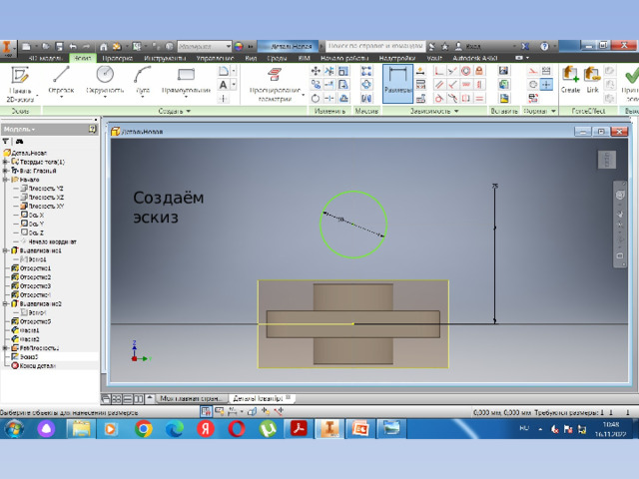The image size is (639, 479).
Task: Open Google Chrome from the taskbar
Action: (143, 429)
